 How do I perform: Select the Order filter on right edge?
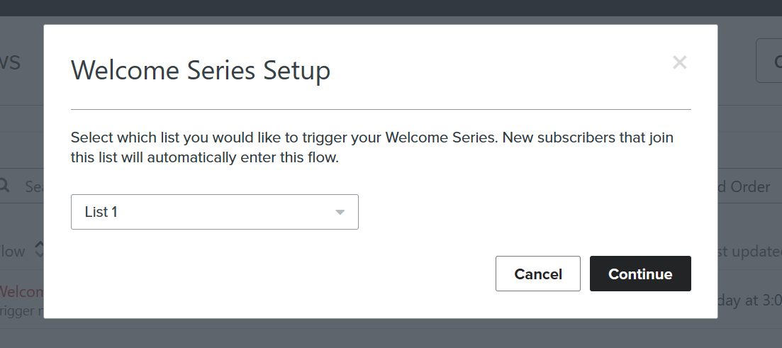744,186
